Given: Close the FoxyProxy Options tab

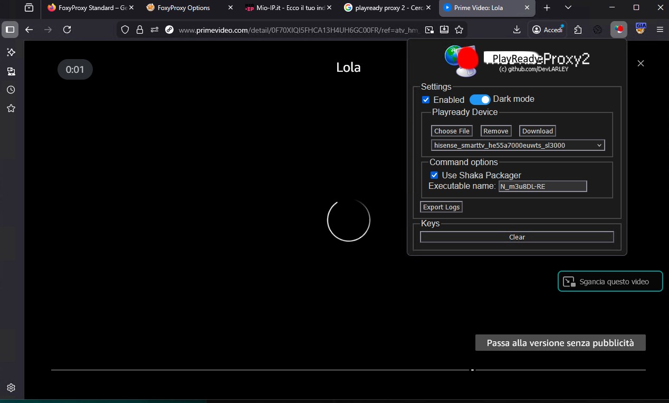Looking at the screenshot, I should [x=230, y=8].
